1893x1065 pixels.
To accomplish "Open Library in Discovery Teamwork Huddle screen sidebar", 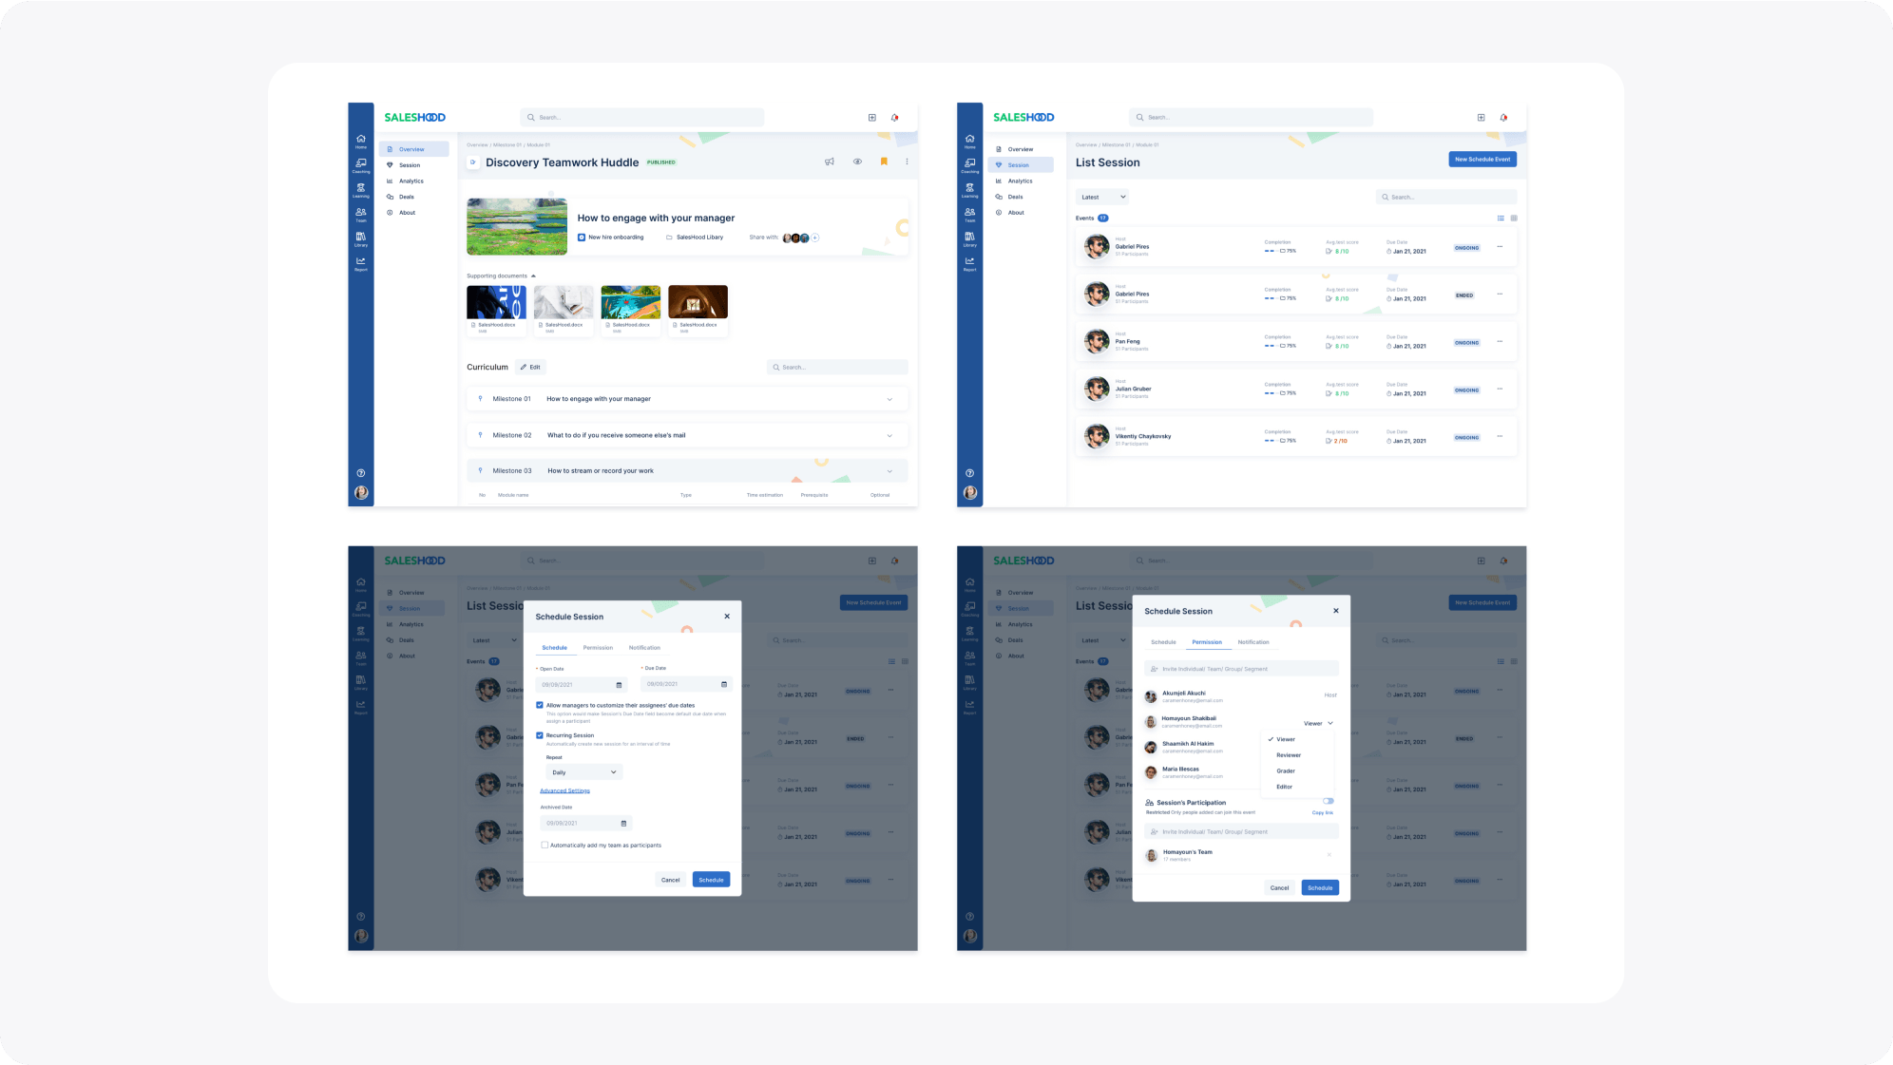I will (x=360, y=239).
